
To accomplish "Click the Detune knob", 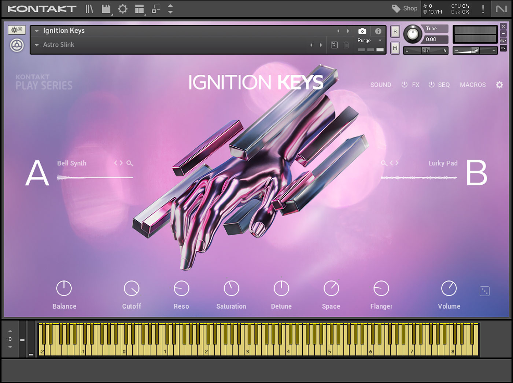I will [281, 288].
